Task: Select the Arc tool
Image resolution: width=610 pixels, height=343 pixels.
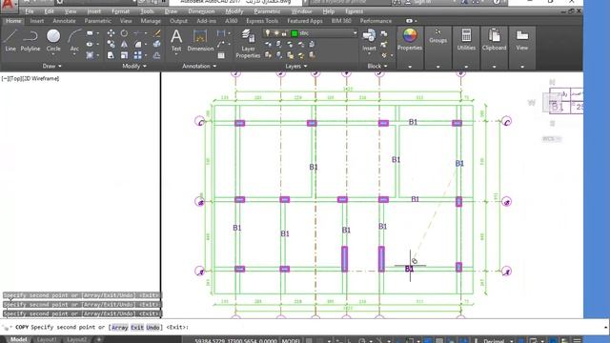Action: (74, 40)
